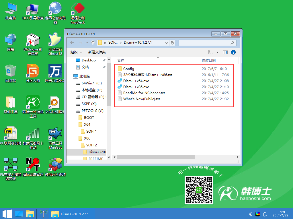This screenshot has width=293, height=219.
Task: Click the help question mark icon
Action: pos(233,52)
